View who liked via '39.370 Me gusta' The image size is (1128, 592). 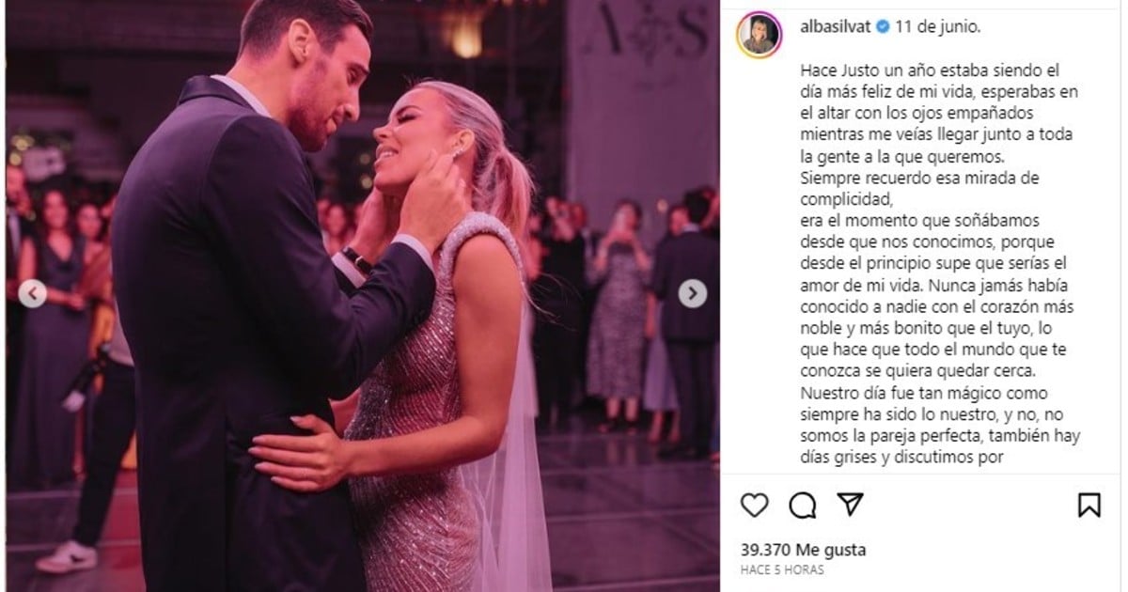(803, 550)
